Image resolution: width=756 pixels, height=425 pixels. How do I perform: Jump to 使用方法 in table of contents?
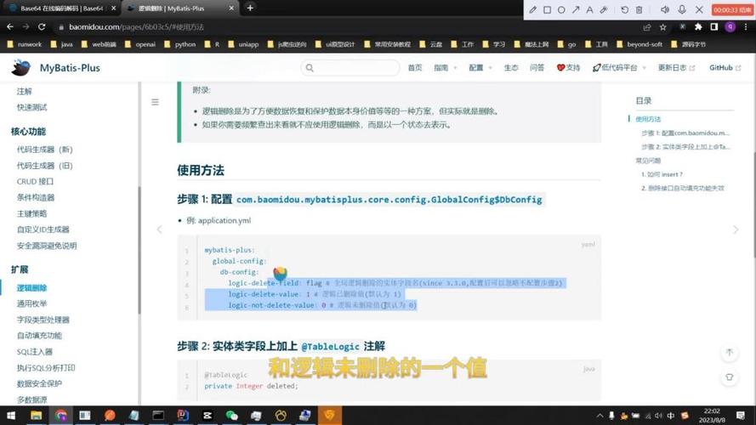coord(648,119)
